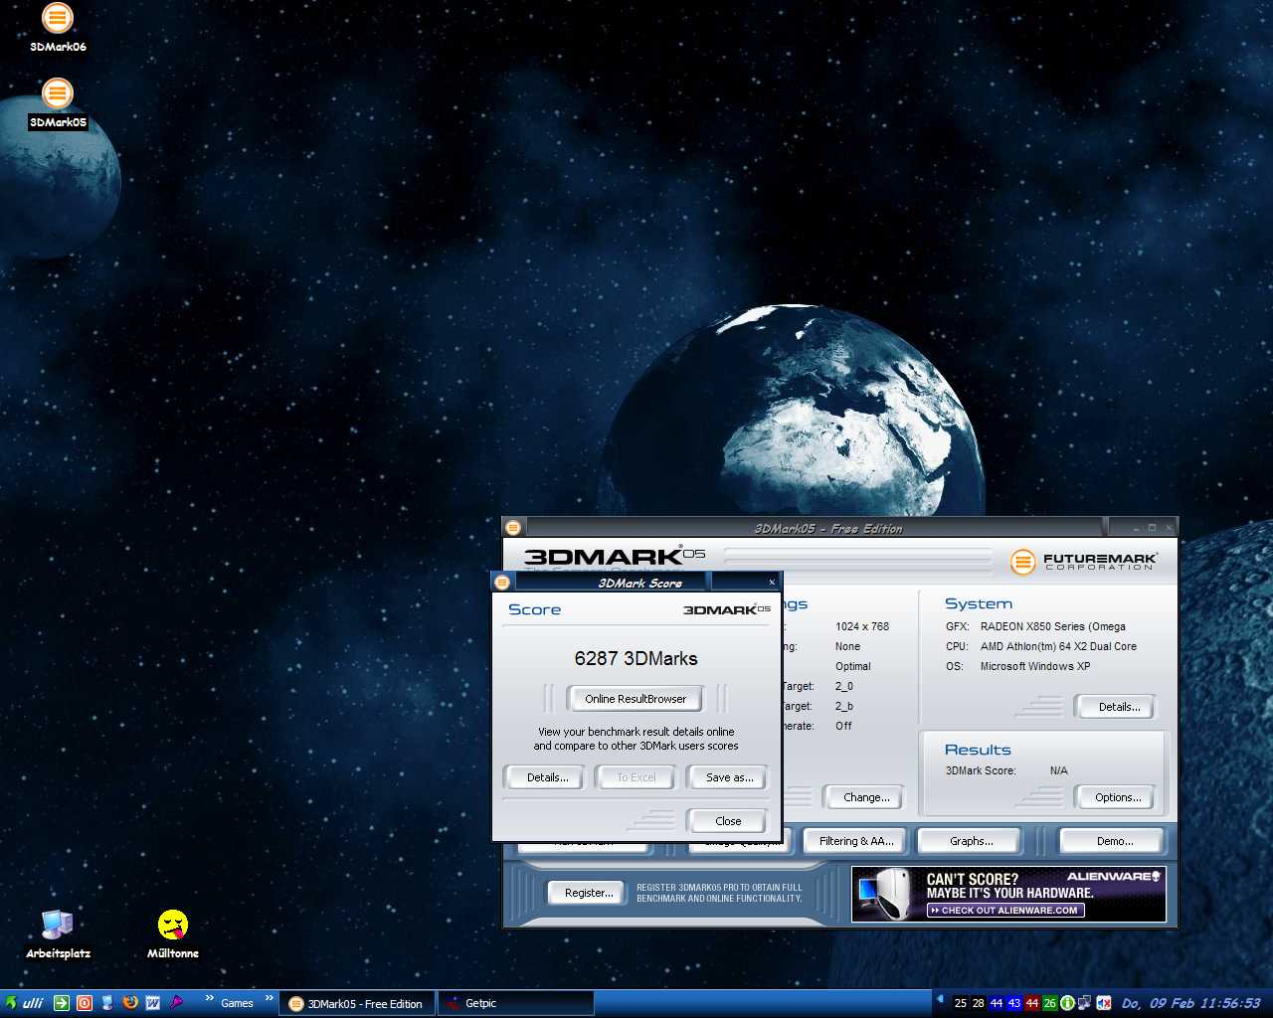Click the 1024 x 768 resolution value
The width and height of the screenshot is (1273, 1018).
click(862, 626)
